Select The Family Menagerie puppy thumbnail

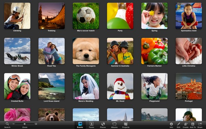86,51
